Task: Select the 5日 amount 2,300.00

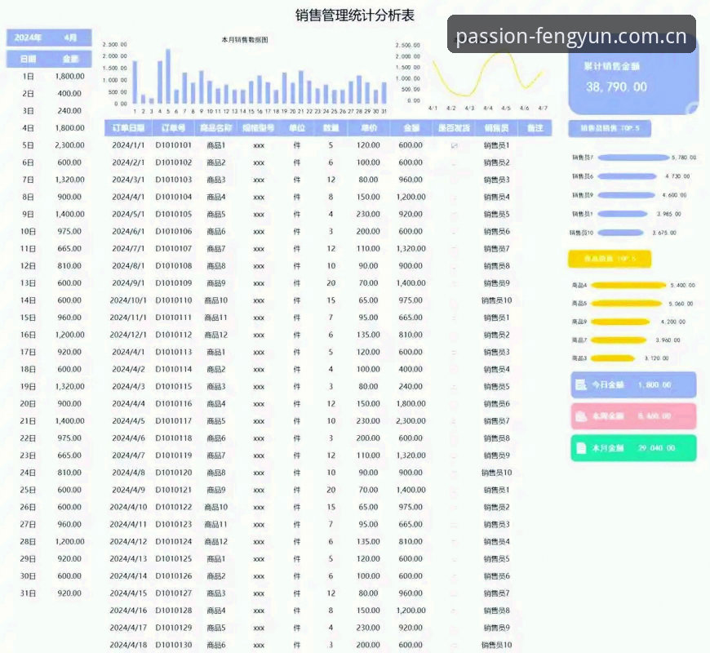Action: (69, 145)
